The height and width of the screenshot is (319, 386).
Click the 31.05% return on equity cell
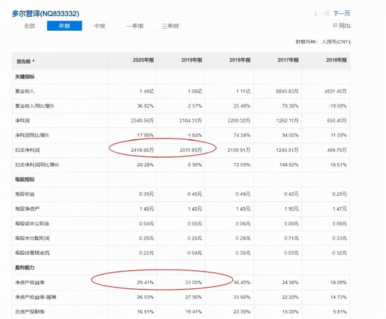click(x=194, y=283)
